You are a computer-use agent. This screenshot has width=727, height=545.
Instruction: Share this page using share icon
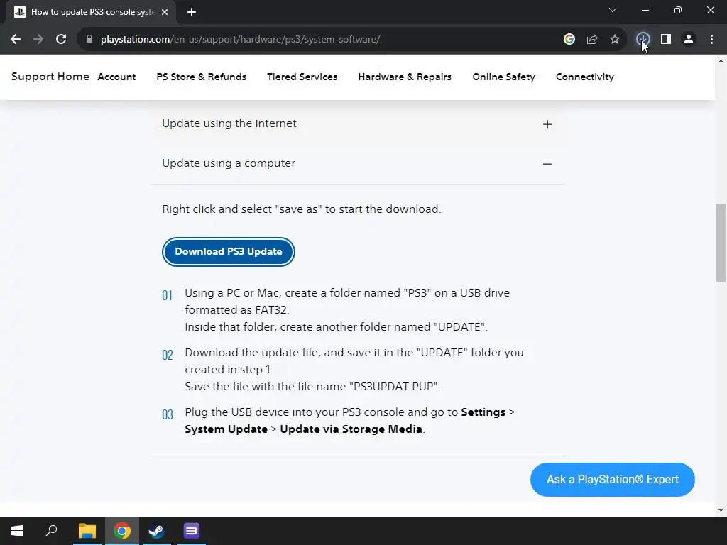click(592, 40)
